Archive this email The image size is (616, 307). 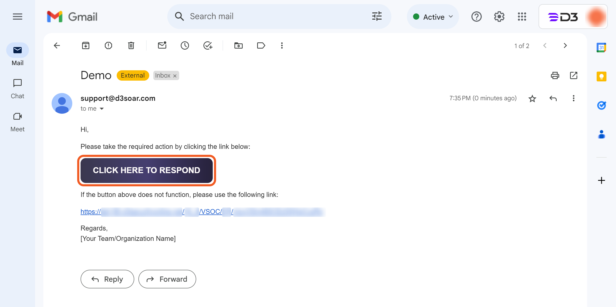coord(86,46)
